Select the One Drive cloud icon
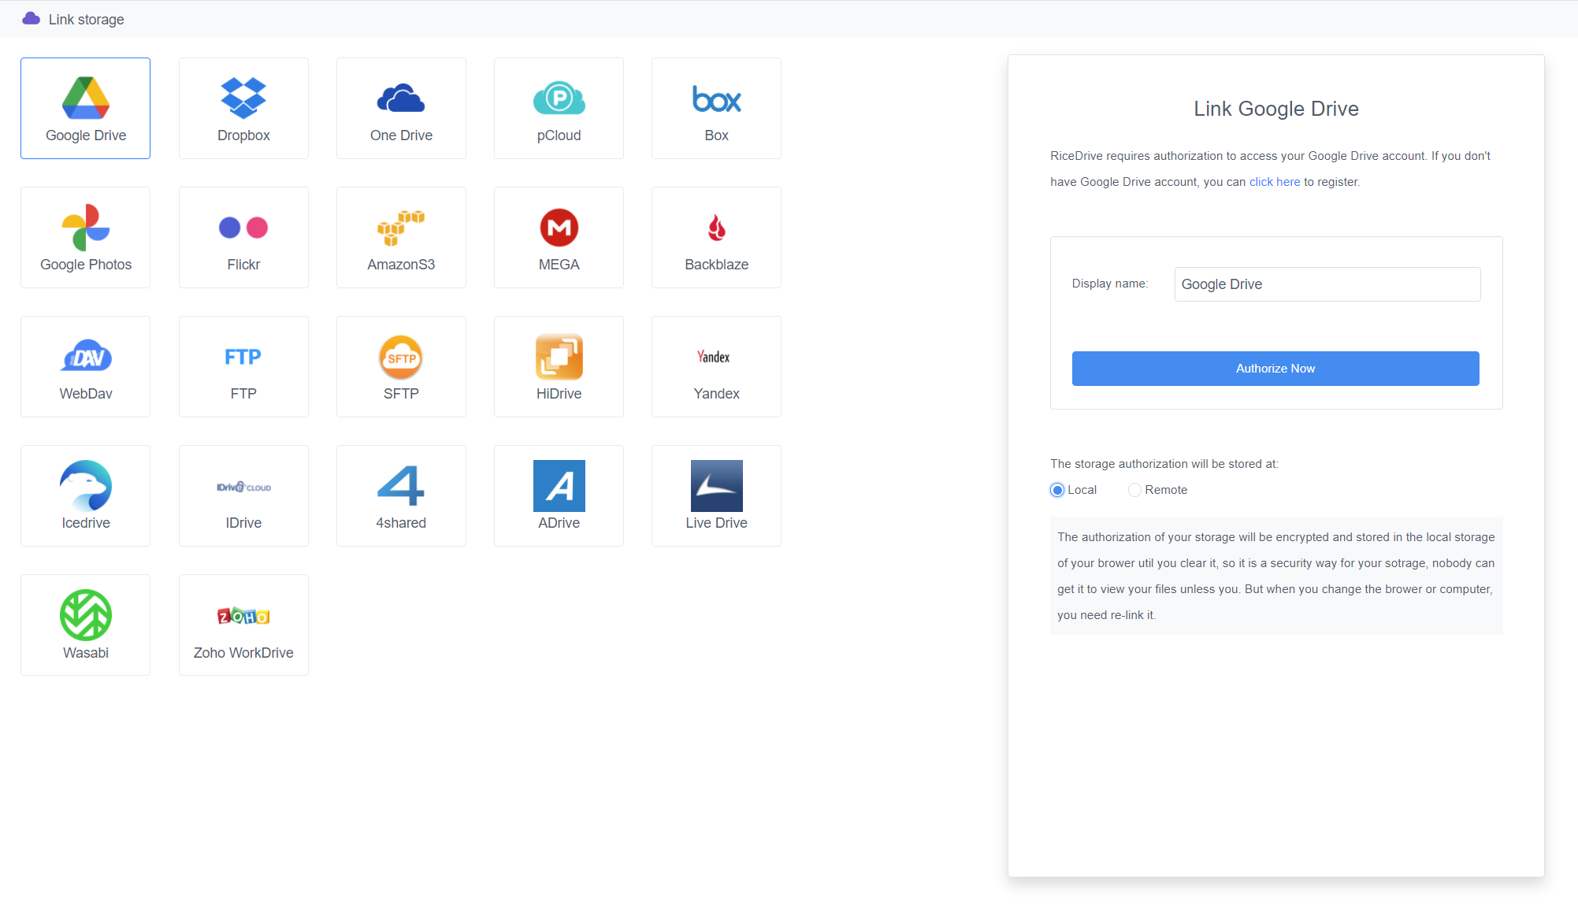 (401, 98)
